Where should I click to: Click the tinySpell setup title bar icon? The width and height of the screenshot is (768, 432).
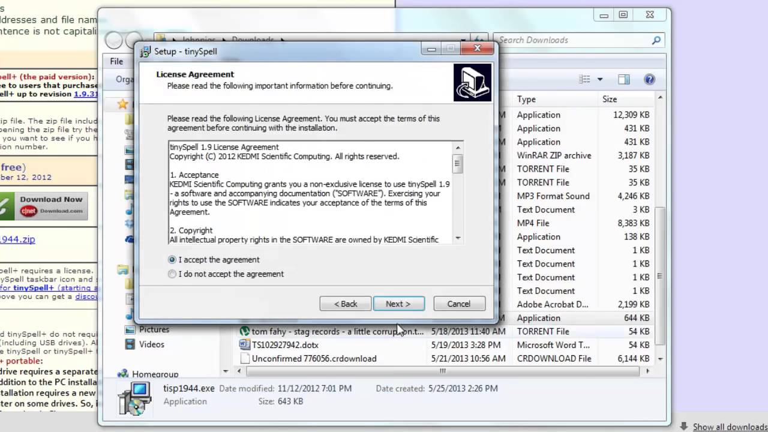pyautogui.click(x=145, y=52)
